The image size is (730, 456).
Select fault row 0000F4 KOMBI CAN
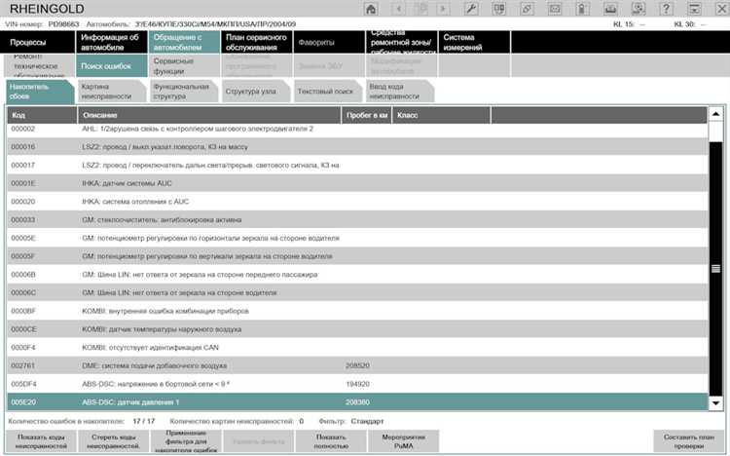(357, 348)
